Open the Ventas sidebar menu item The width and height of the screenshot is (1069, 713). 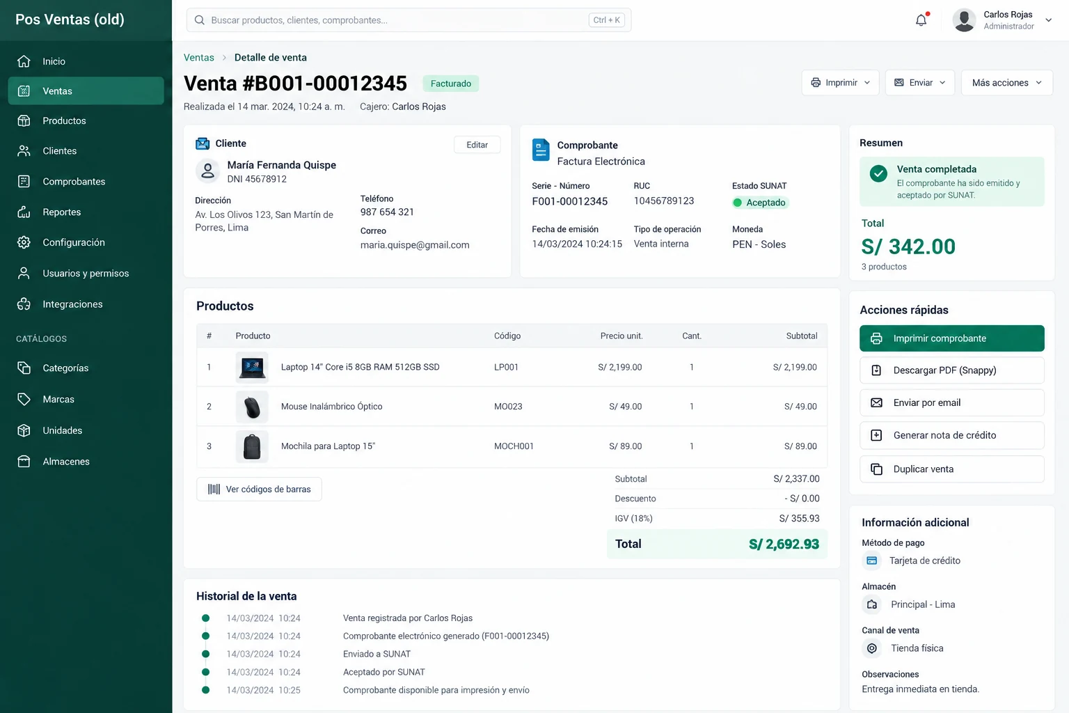(x=86, y=91)
